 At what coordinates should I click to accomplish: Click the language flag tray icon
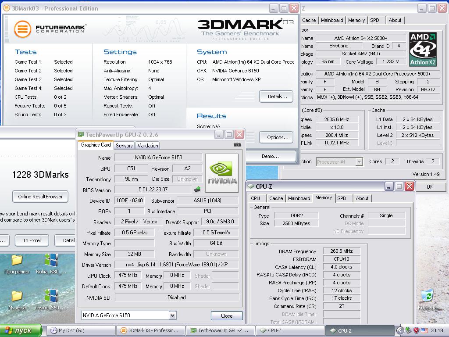(424, 330)
